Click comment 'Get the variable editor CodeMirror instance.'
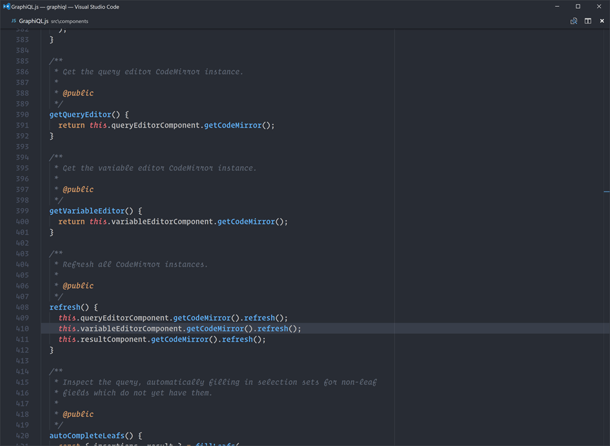This screenshot has width=610, height=446. click(x=159, y=168)
